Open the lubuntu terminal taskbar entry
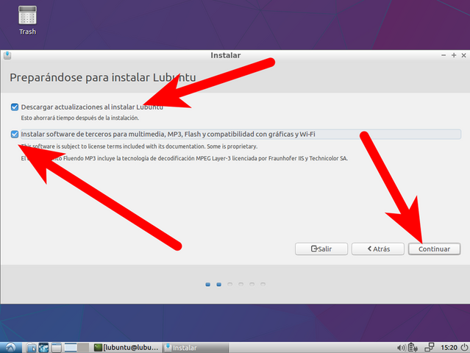Viewport: 470px width, 353px height. point(127,348)
